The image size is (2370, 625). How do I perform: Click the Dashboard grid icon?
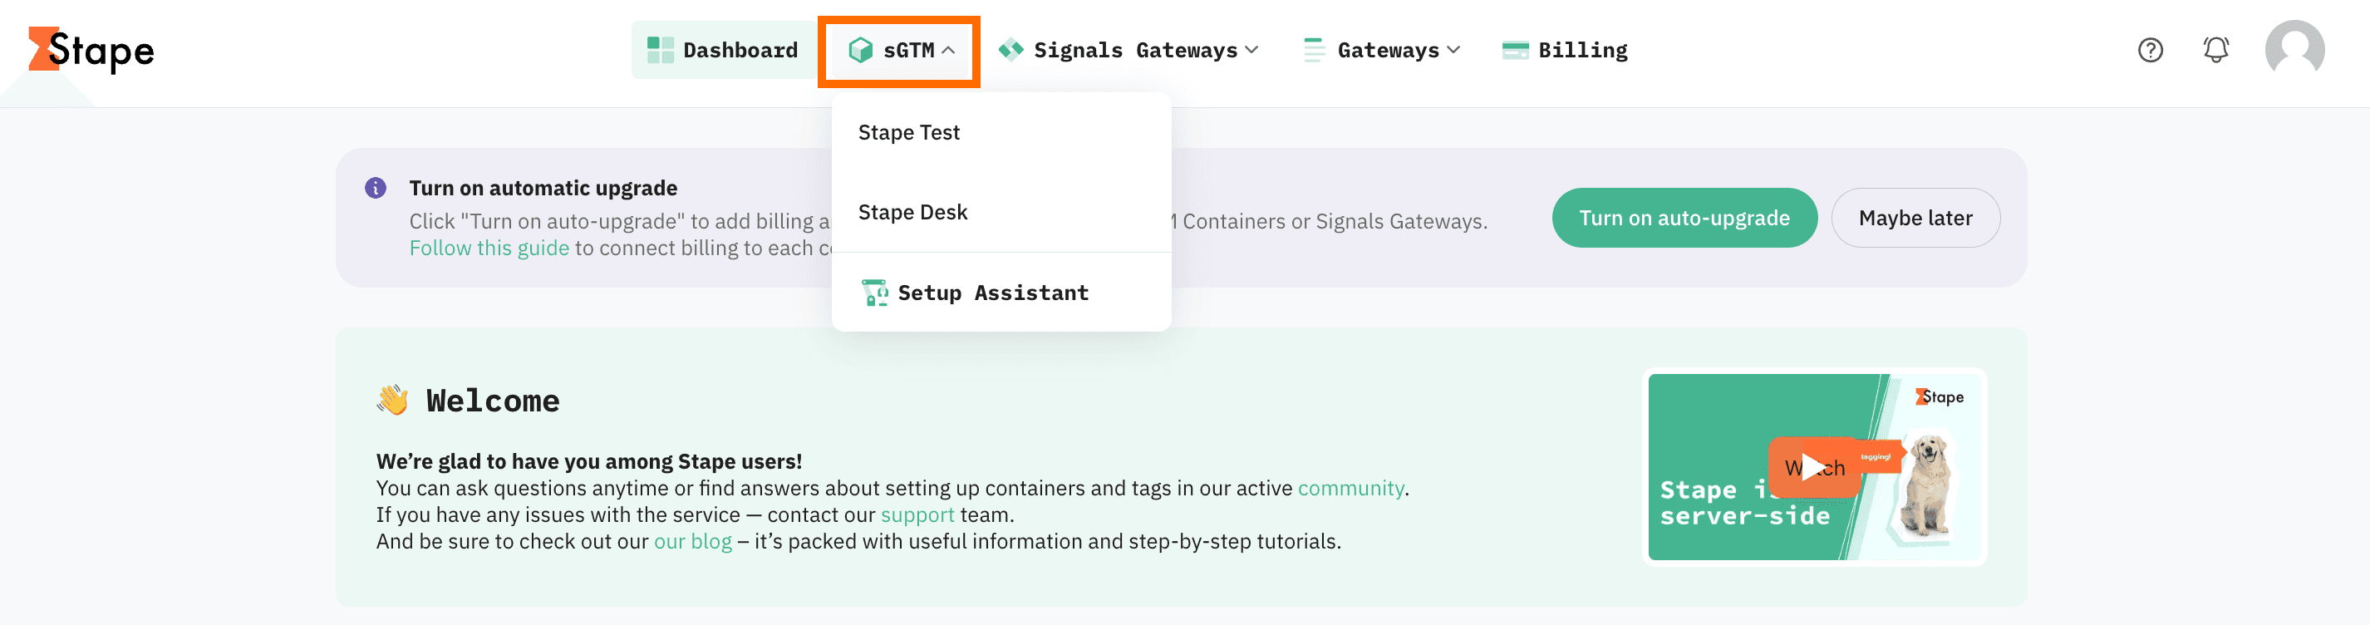coord(660,50)
